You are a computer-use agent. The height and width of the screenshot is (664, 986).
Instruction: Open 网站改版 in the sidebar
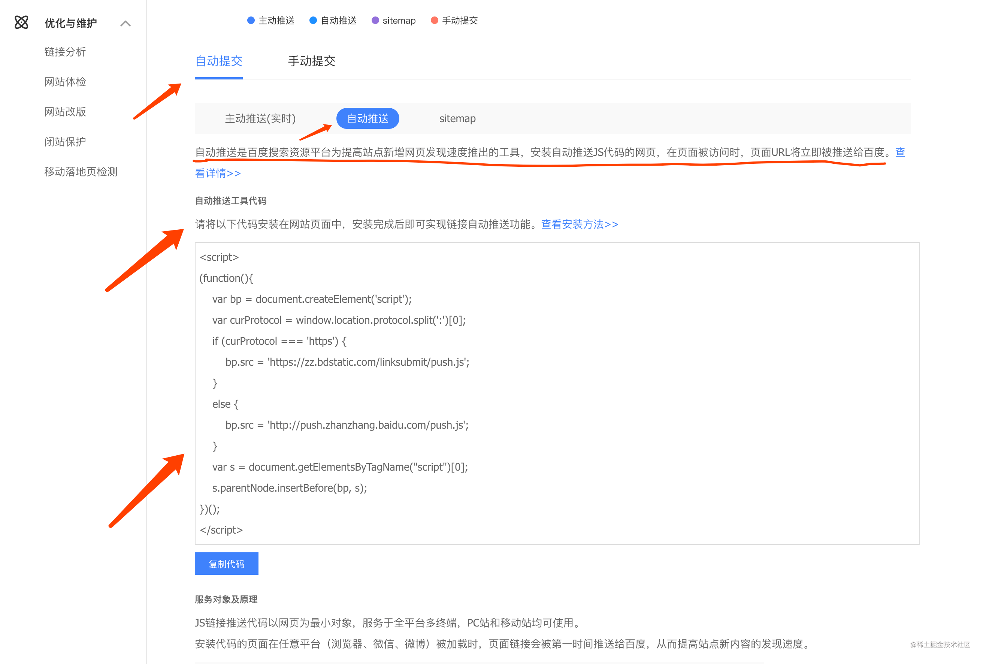coord(65,112)
